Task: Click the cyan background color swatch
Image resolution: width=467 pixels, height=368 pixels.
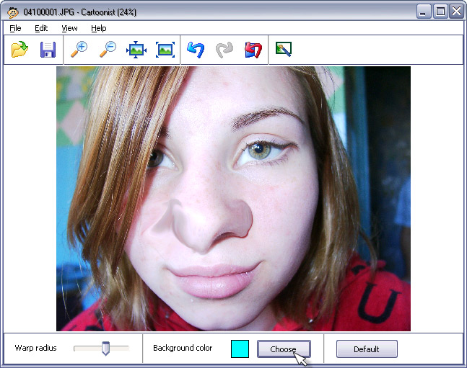Action: click(240, 349)
